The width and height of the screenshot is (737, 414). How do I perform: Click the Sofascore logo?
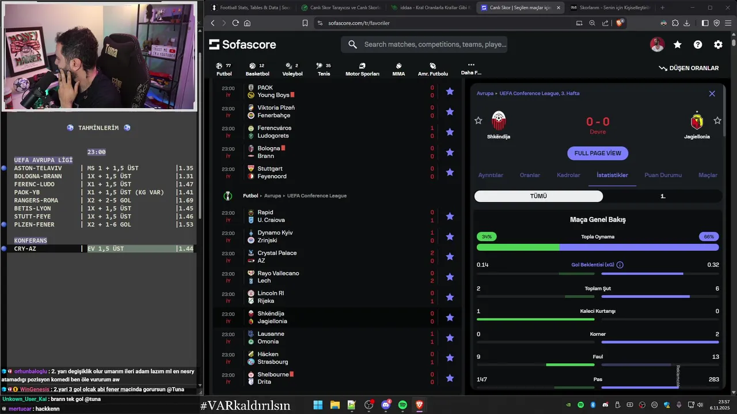click(x=242, y=44)
